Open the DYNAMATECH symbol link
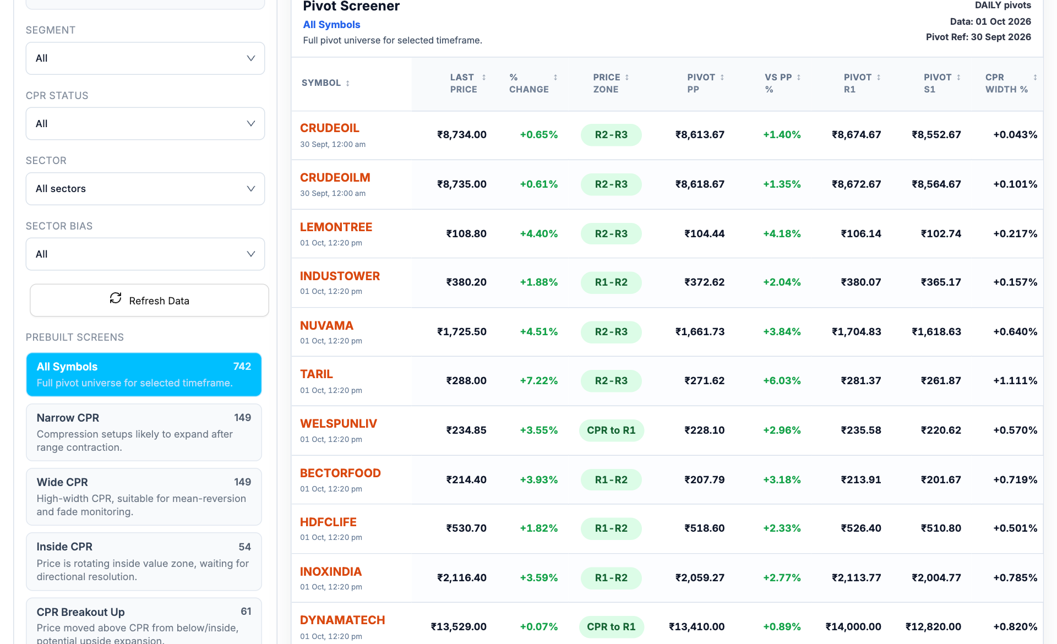Image resolution: width=1057 pixels, height=644 pixels. 342,620
